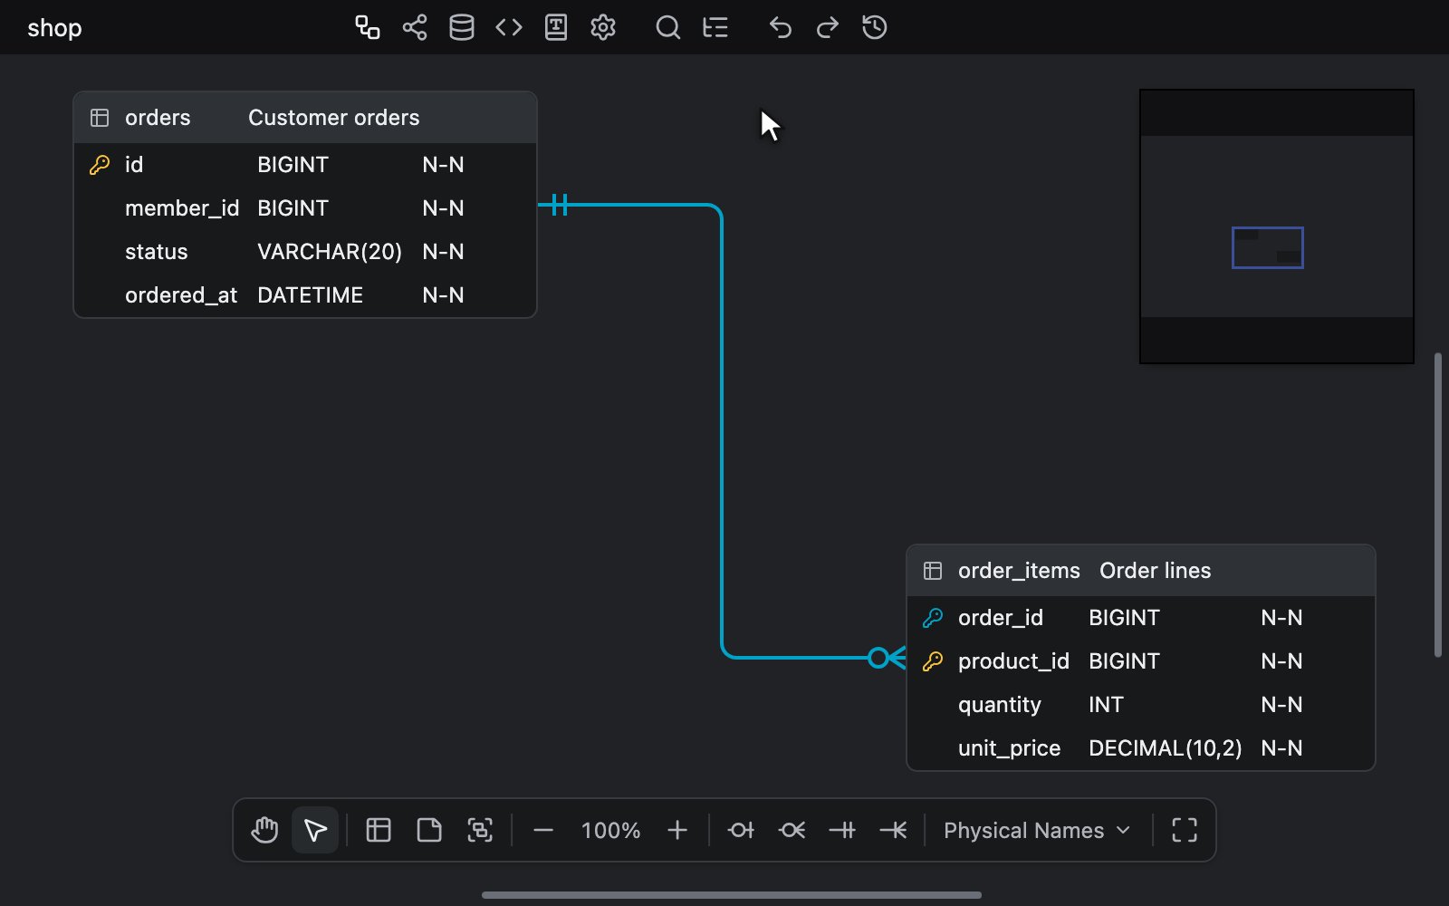This screenshot has height=906, width=1449.
Task: Click the new table tool icon
Action: (x=379, y=830)
